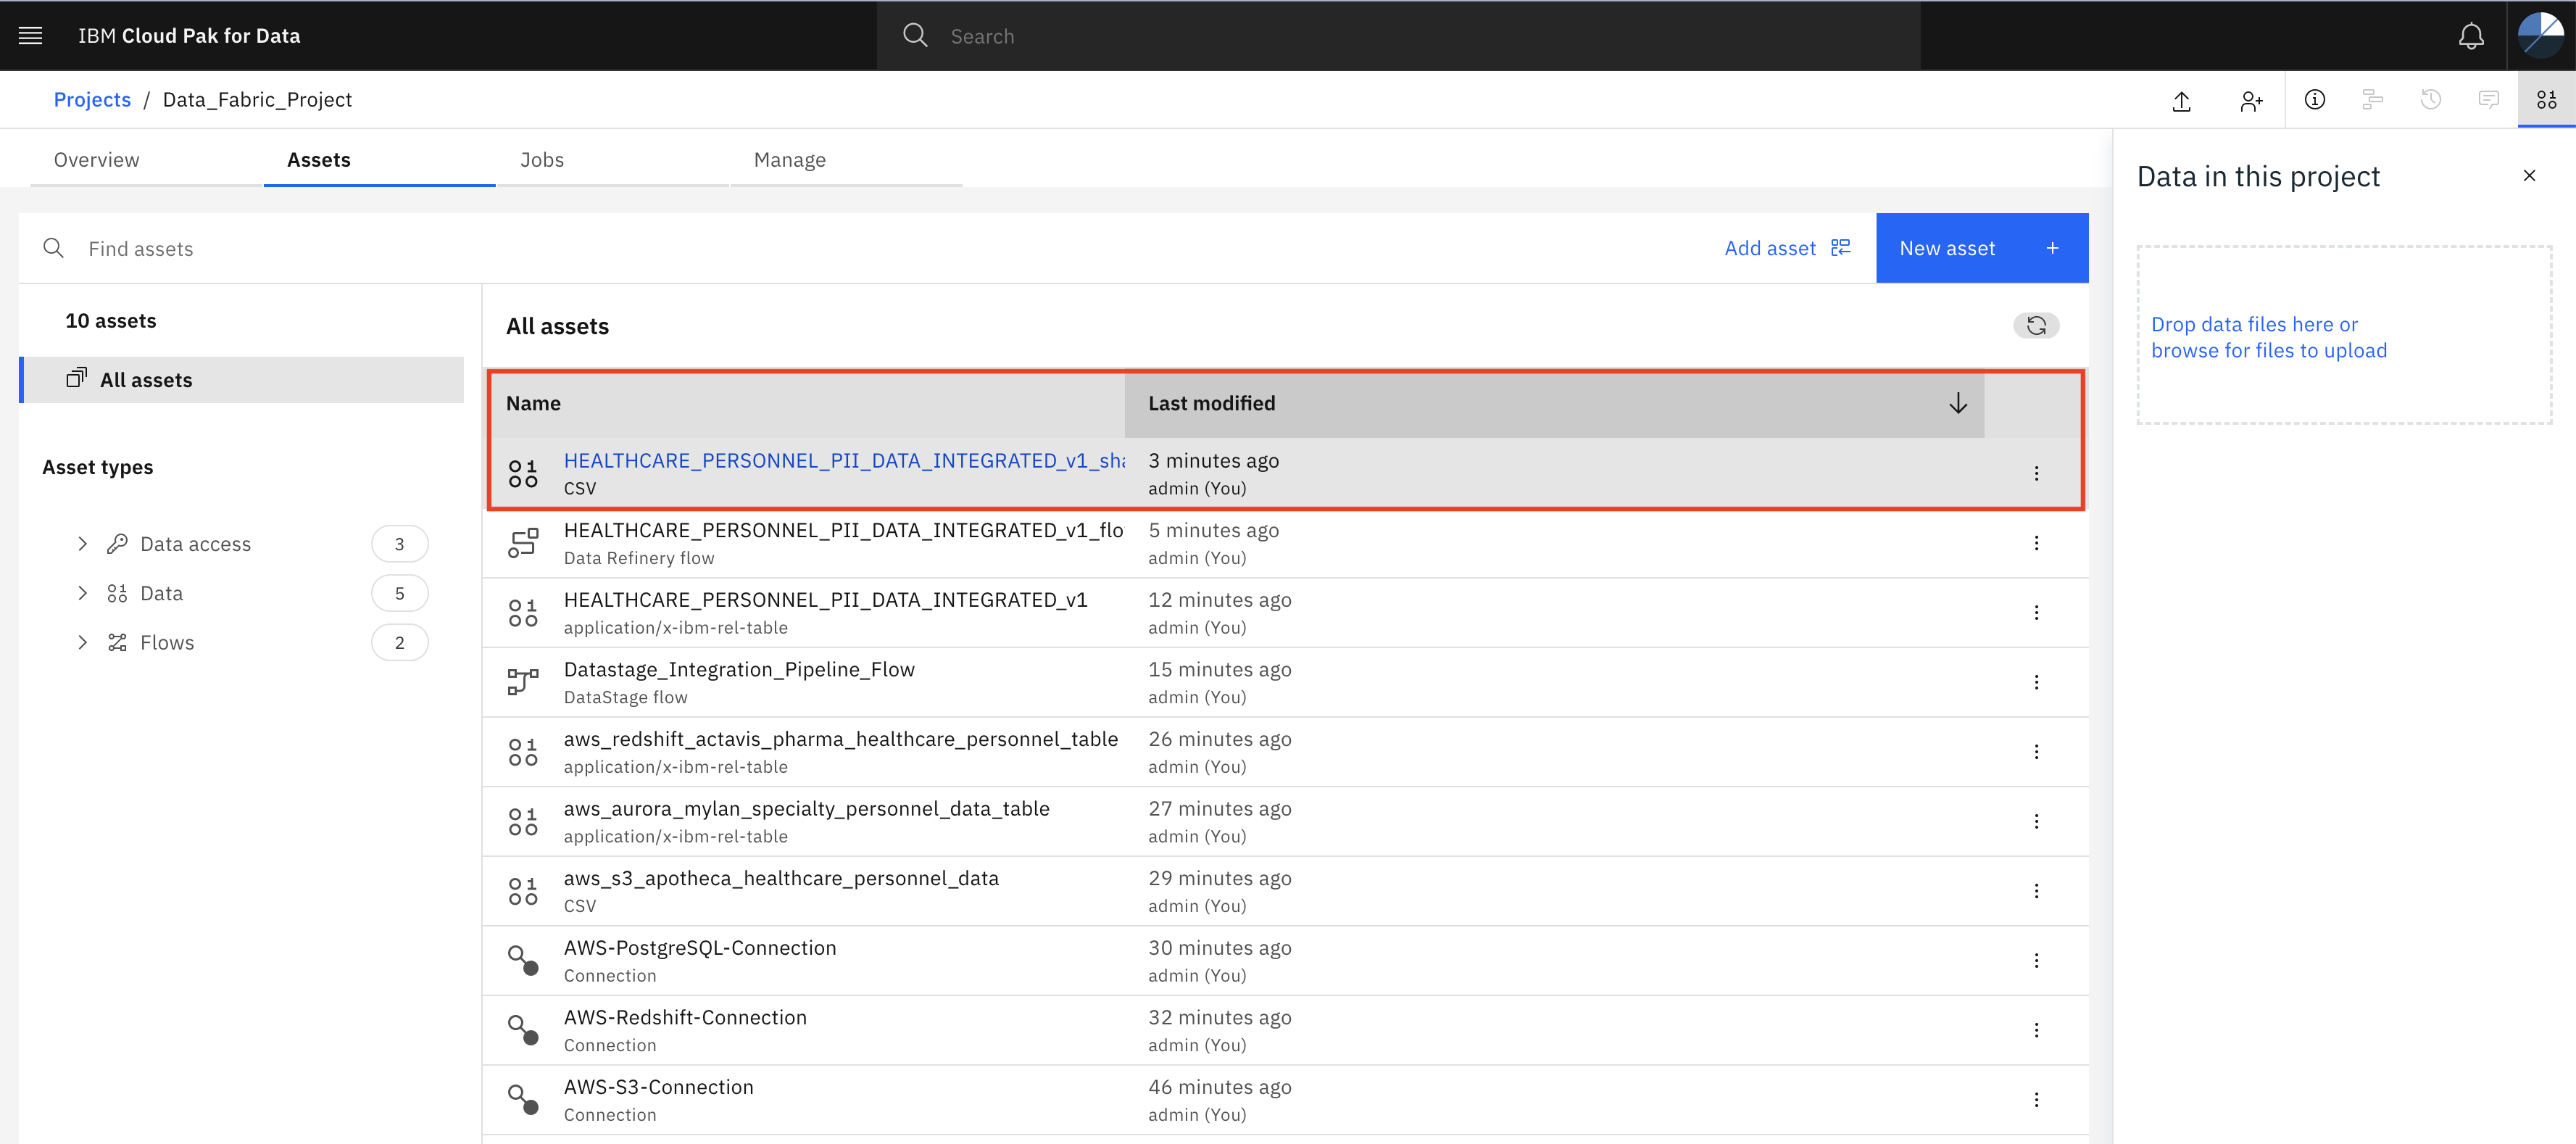
Task: Click the New asset button
Action: coord(1981,248)
